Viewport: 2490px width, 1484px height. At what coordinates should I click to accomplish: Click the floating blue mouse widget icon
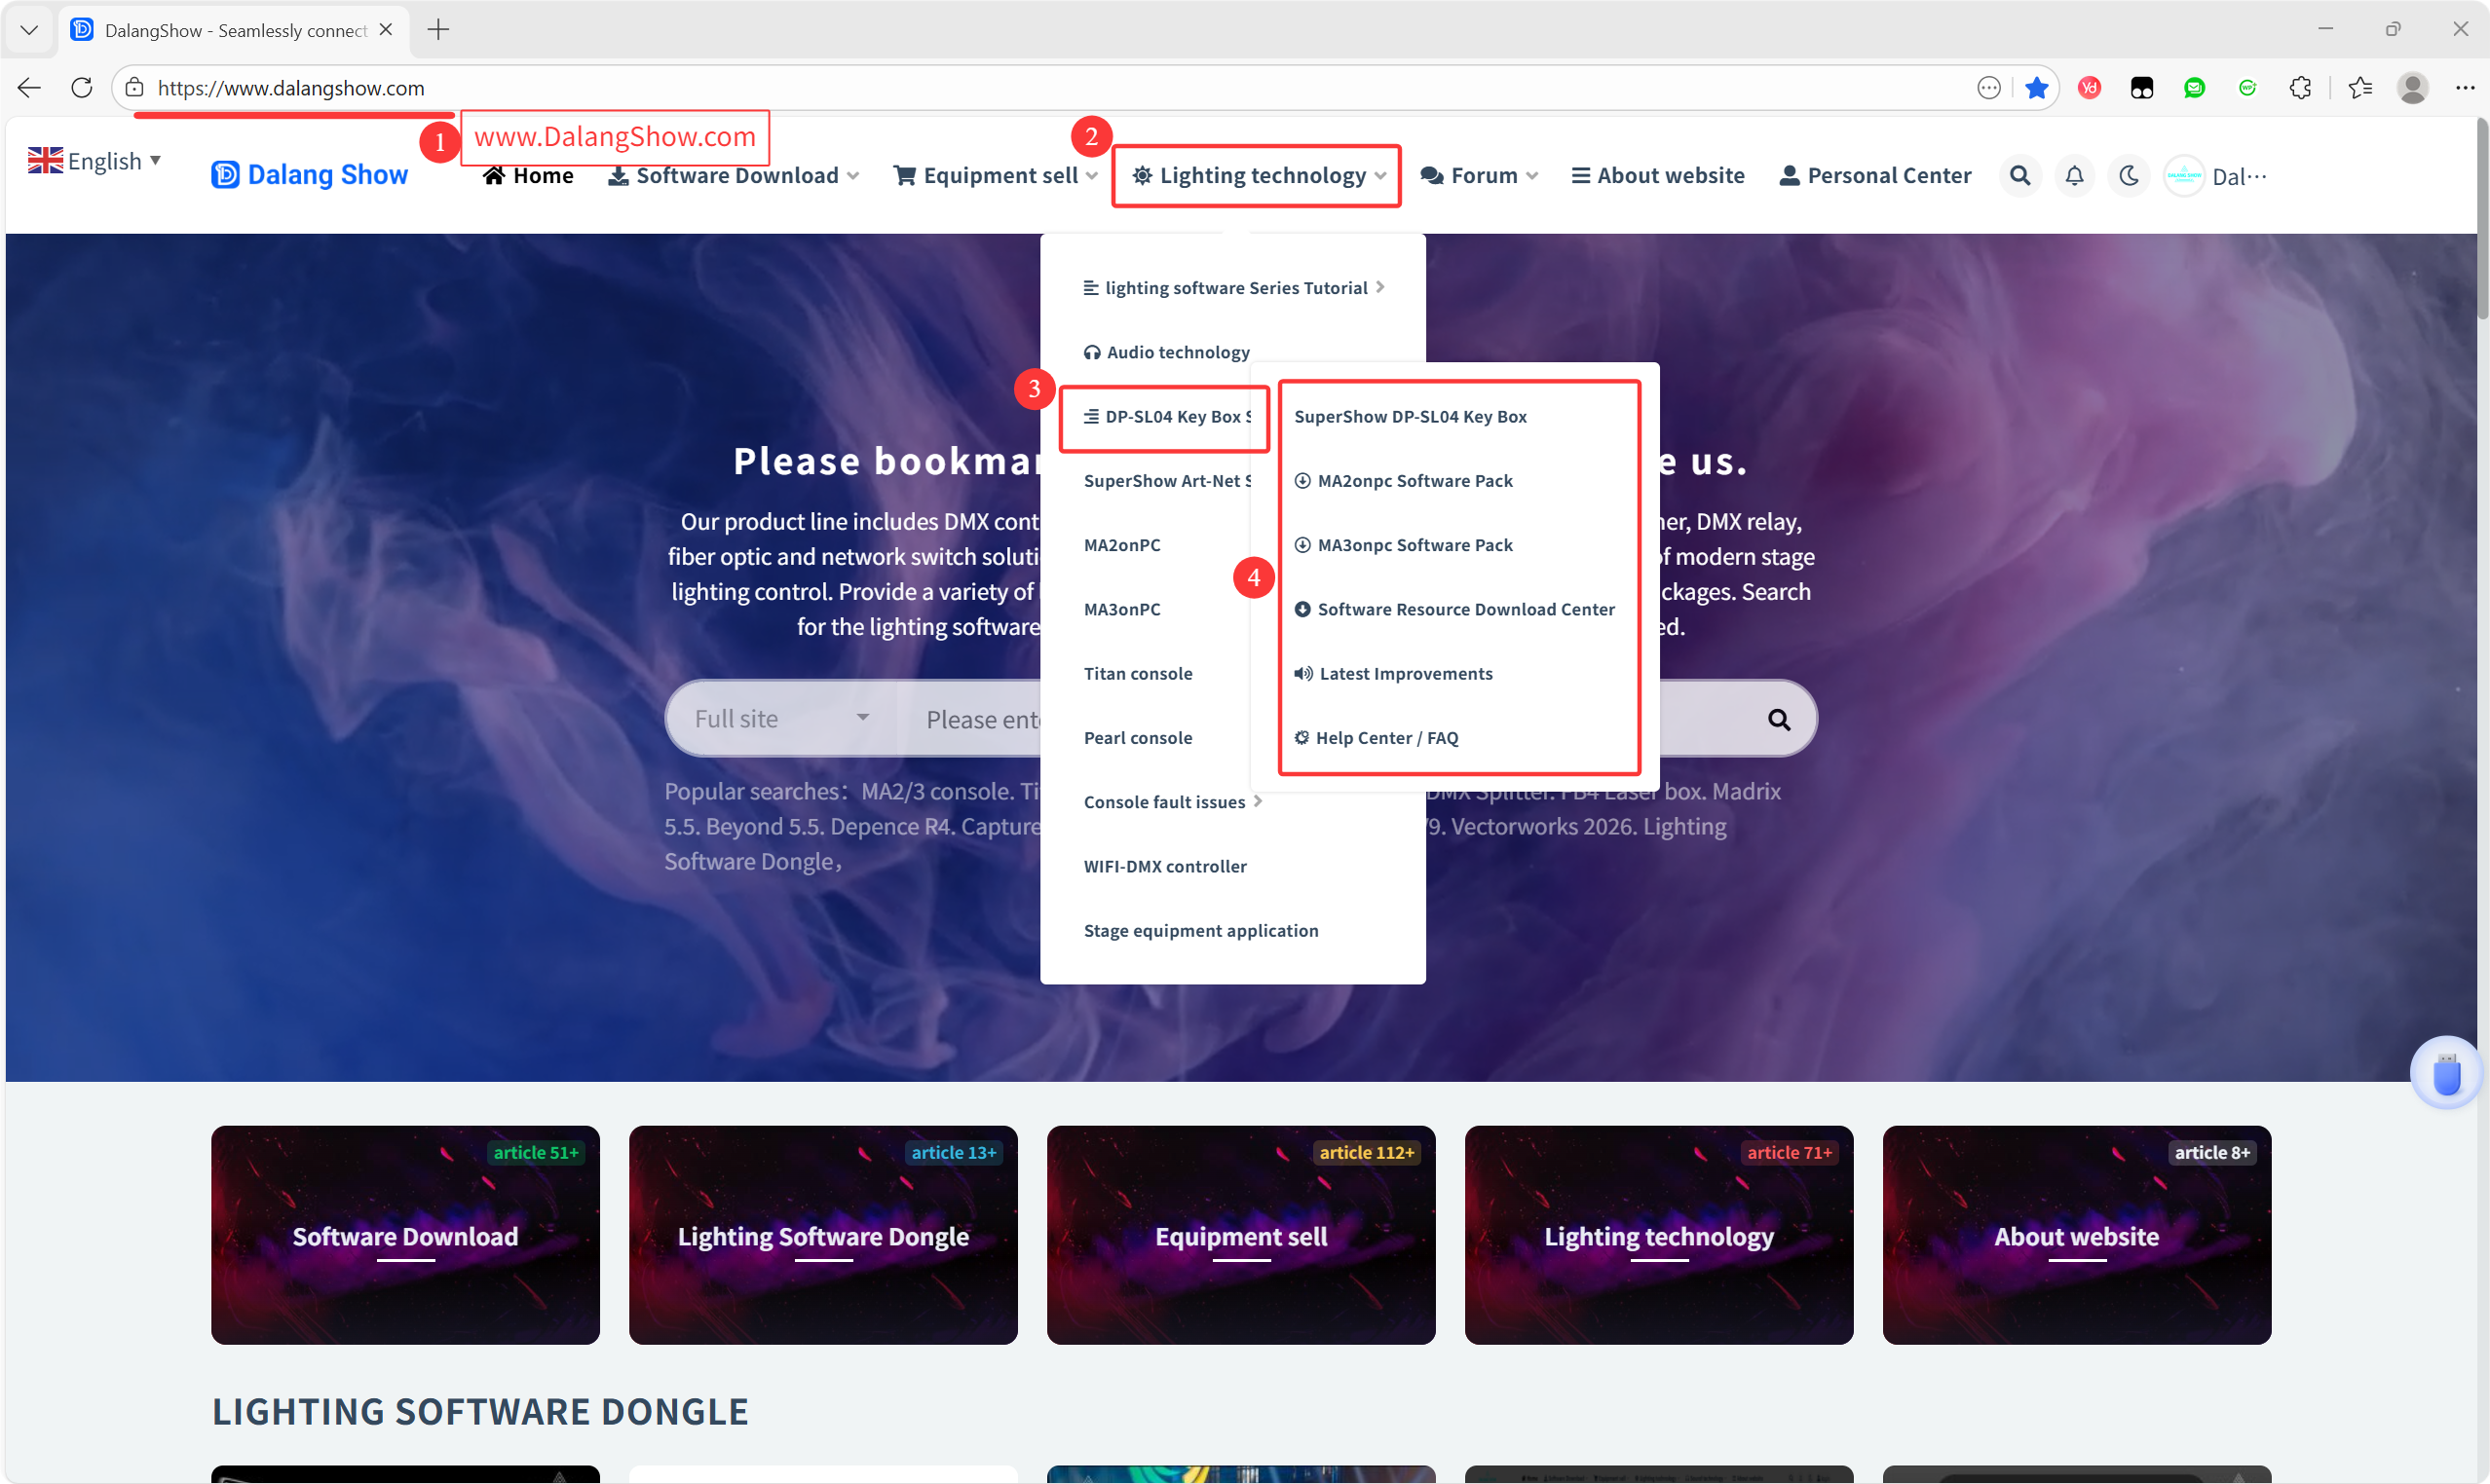[2445, 1073]
